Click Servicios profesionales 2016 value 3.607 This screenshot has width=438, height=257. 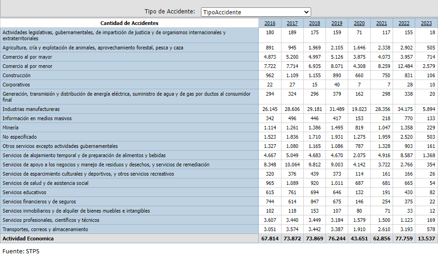270,220
